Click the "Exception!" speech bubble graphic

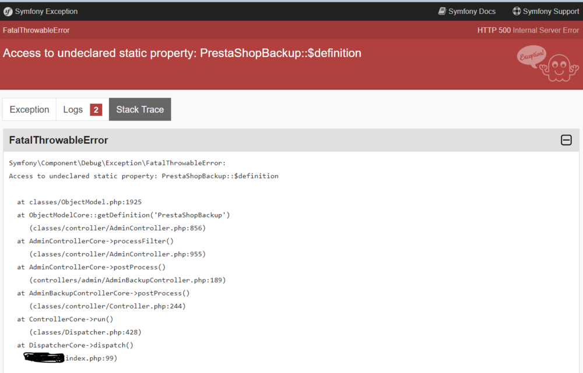(x=531, y=55)
